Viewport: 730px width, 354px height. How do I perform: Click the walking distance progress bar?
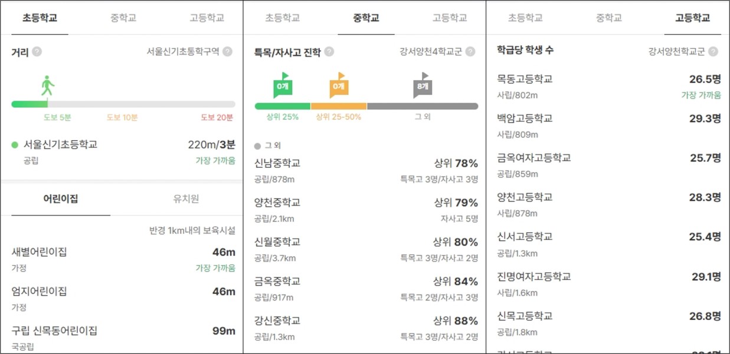point(123,104)
